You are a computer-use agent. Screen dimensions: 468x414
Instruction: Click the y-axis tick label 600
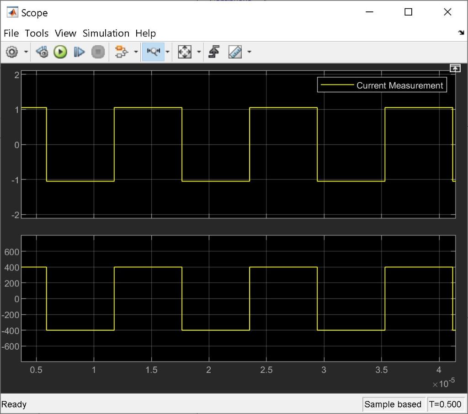[12, 252]
